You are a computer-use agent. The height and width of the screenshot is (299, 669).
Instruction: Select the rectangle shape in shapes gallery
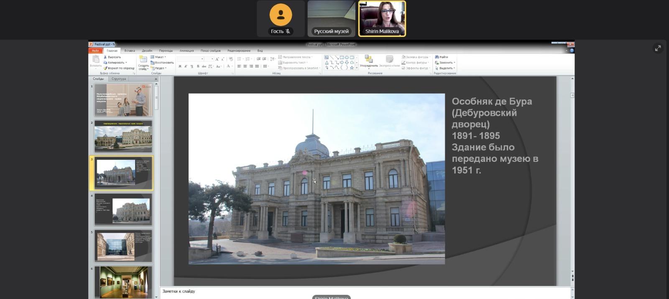tap(342, 57)
